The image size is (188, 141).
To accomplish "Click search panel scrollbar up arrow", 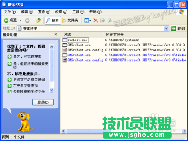I will tap(52, 47).
